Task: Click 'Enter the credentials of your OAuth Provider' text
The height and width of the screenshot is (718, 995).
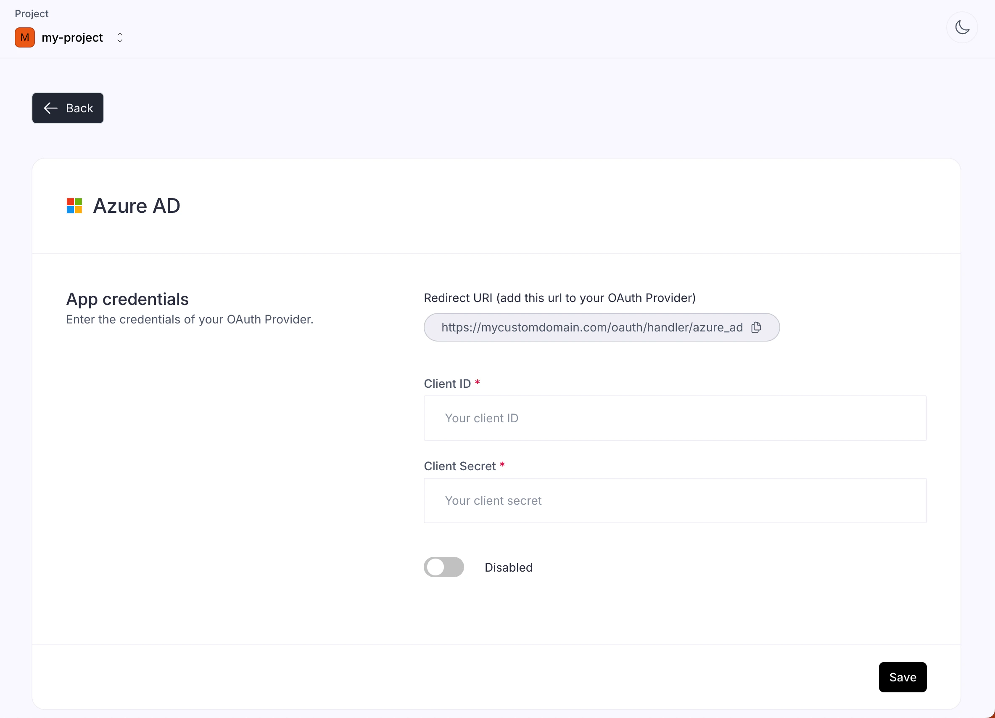Action: coord(190,320)
